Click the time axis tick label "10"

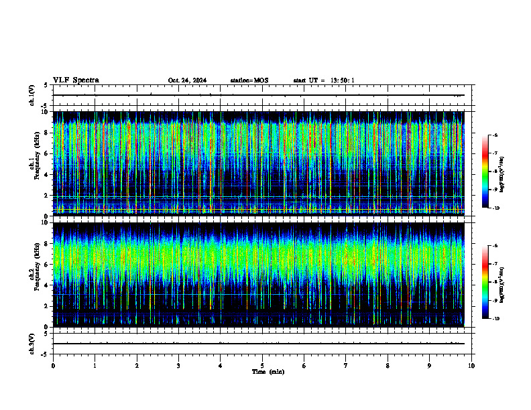click(x=471, y=366)
